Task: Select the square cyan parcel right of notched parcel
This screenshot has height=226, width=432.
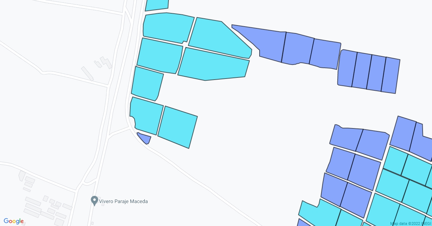Action: coord(177,126)
